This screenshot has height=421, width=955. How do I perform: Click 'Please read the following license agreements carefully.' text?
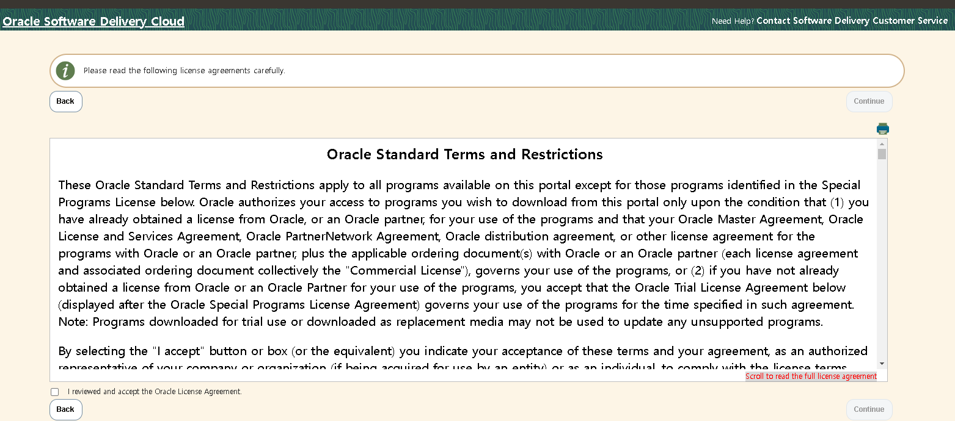pos(185,71)
